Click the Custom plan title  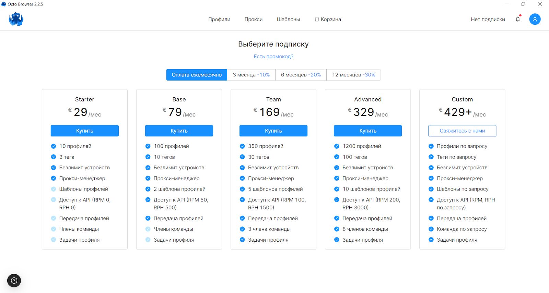(x=462, y=99)
